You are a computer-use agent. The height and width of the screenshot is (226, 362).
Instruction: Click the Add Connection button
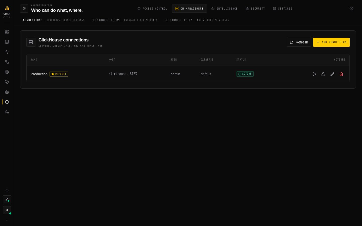331,42
